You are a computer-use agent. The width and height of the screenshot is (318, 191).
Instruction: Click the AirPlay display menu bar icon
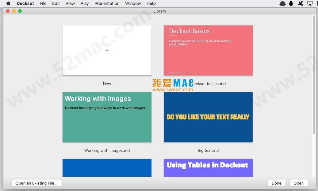(x=310, y=3)
